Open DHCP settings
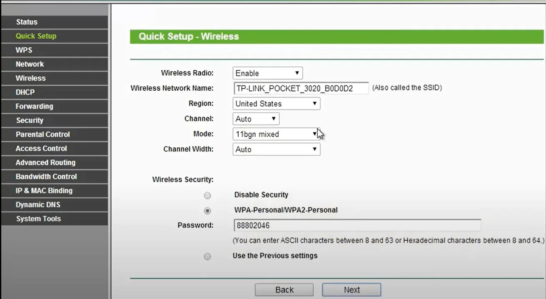This screenshot has width=546, height=299. [x=25, y=92]
